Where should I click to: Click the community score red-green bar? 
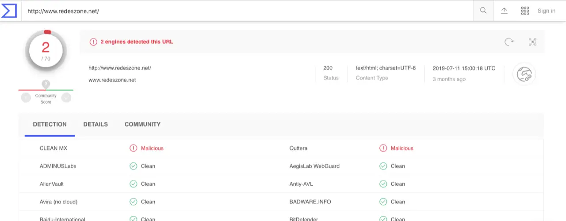pos(46,90)
